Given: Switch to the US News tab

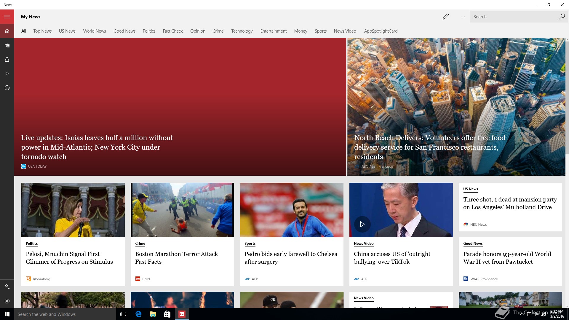Looking at the screenshot, I should coord(67,31).
